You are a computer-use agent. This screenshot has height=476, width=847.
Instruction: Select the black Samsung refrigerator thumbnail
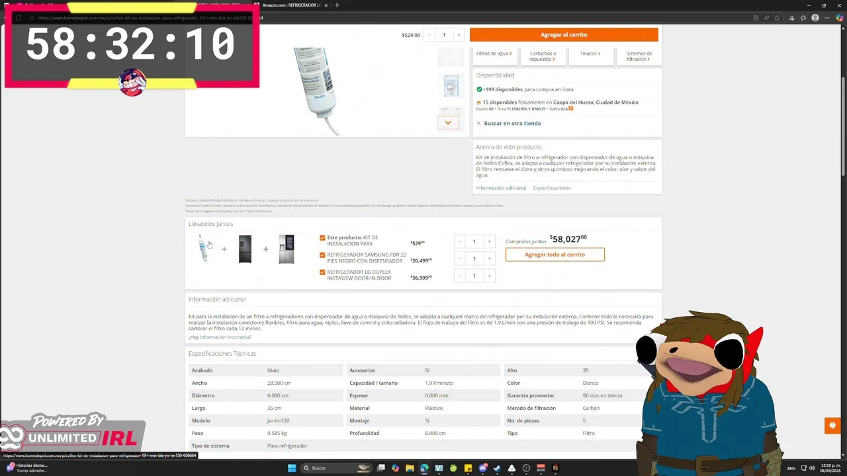(245, 249)
